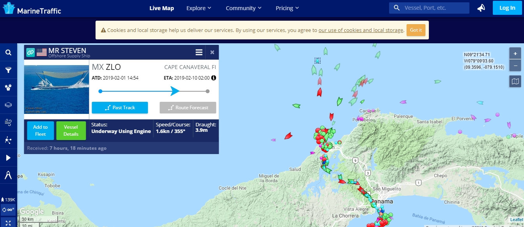
Task: Click the MarineTraffic logo
Action: pos(32,9)
